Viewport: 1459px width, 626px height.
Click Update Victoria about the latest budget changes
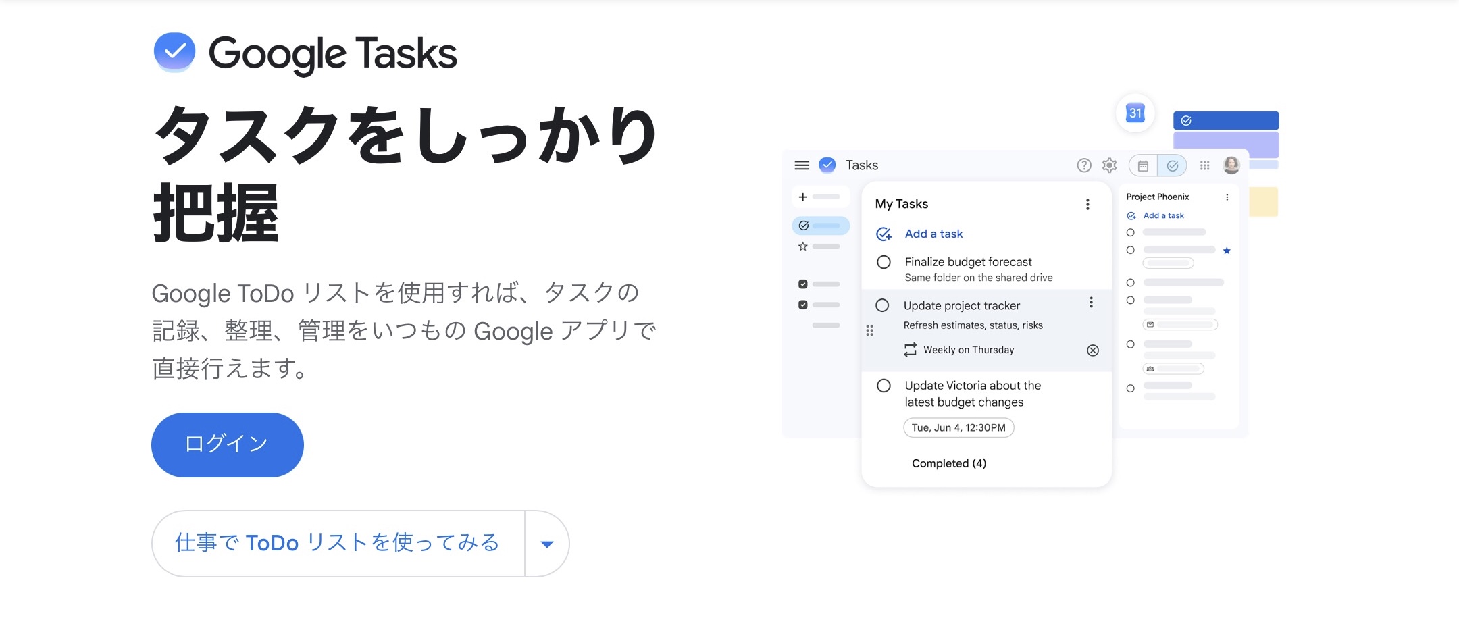pyautogui.click(x=973, y=394)
